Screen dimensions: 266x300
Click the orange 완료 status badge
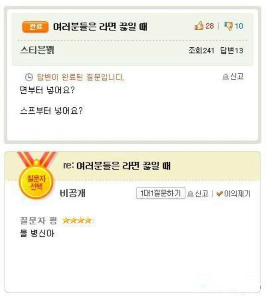pos(35,27)
